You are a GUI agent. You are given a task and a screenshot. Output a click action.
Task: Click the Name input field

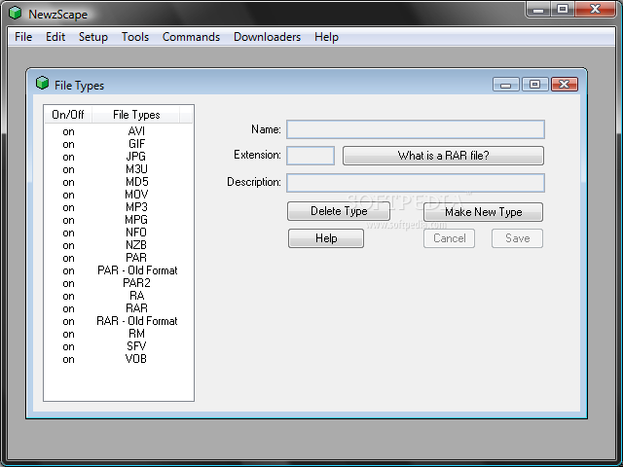point(416,129)
